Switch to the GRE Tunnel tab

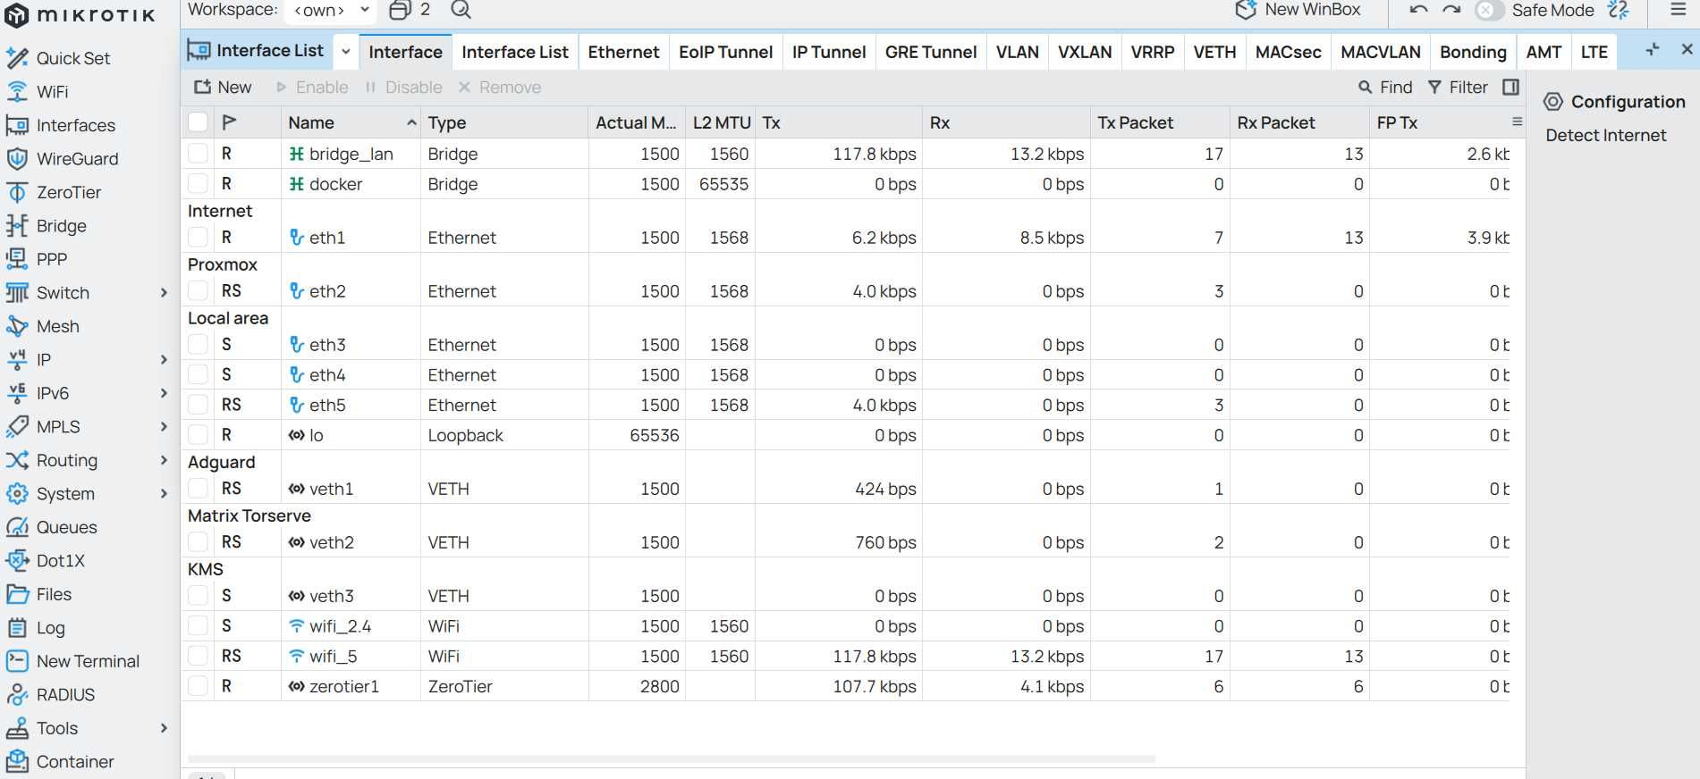(931, 52)
